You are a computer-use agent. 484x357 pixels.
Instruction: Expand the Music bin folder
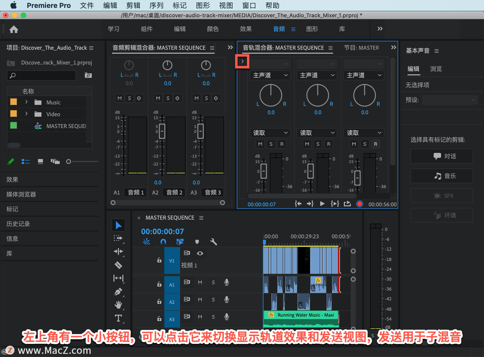coord(26,102)
